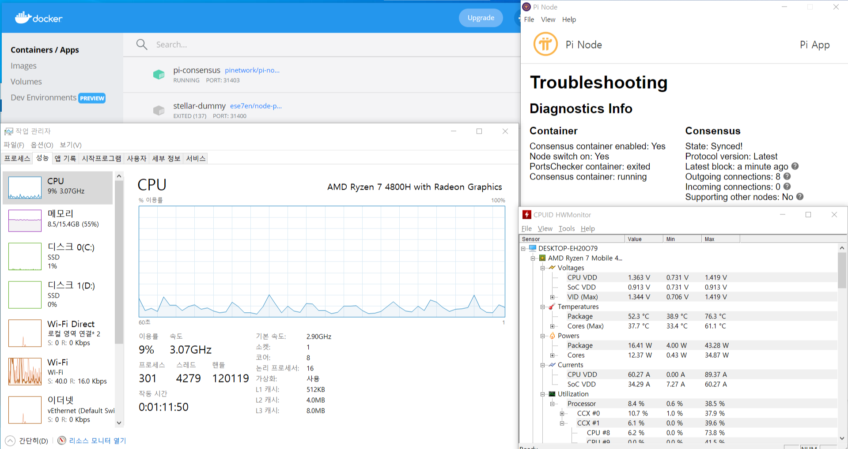Open 리소스 모니터 열기 link
The height and width of the screenshot is (449, 848).
[x=97, y=441]
